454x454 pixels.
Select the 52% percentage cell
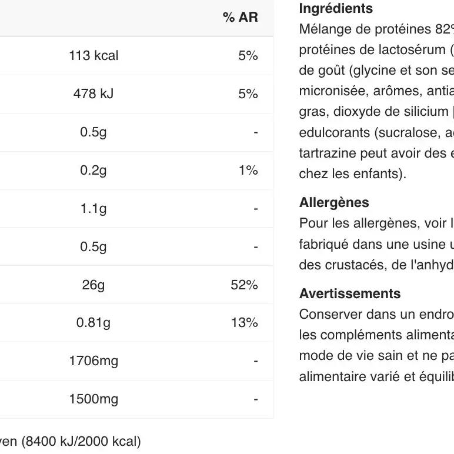click(244, 285)
